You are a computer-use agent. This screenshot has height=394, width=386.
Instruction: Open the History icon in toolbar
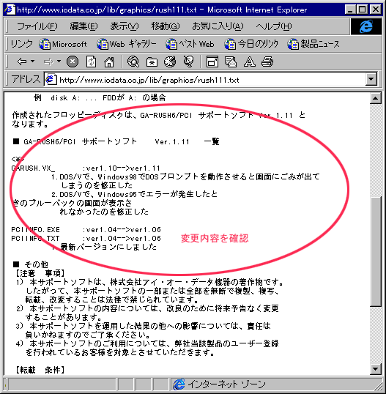click(x=170, y=62)
